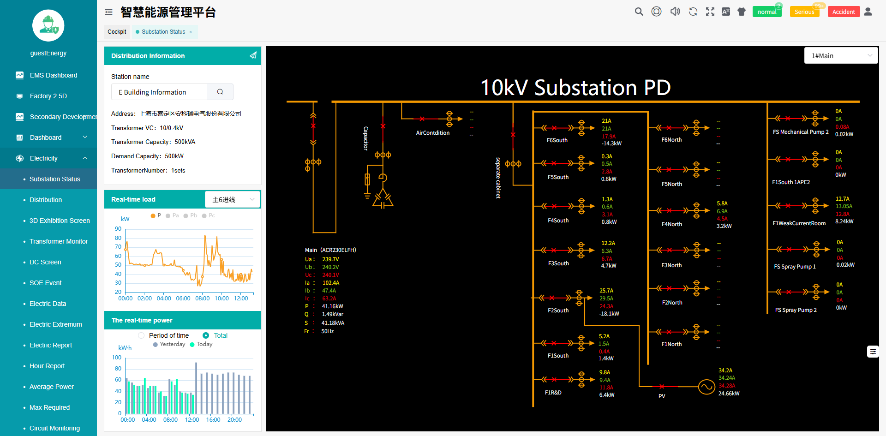Image resolution: width=886 pixels, height=436 pixels.
Task: Click EMS Dashboard sidebar icon
Action: (x=19, y=75)
